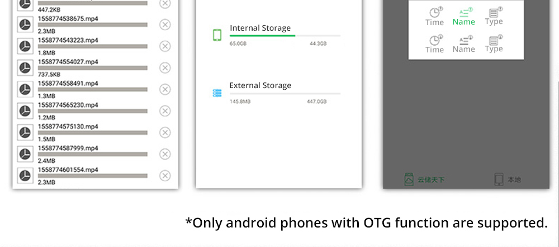Image resolution: width=559 pixels, height=247 pixels.
Task: Switch to the green 云储天下 cloud tab
Action: (424, 180)
